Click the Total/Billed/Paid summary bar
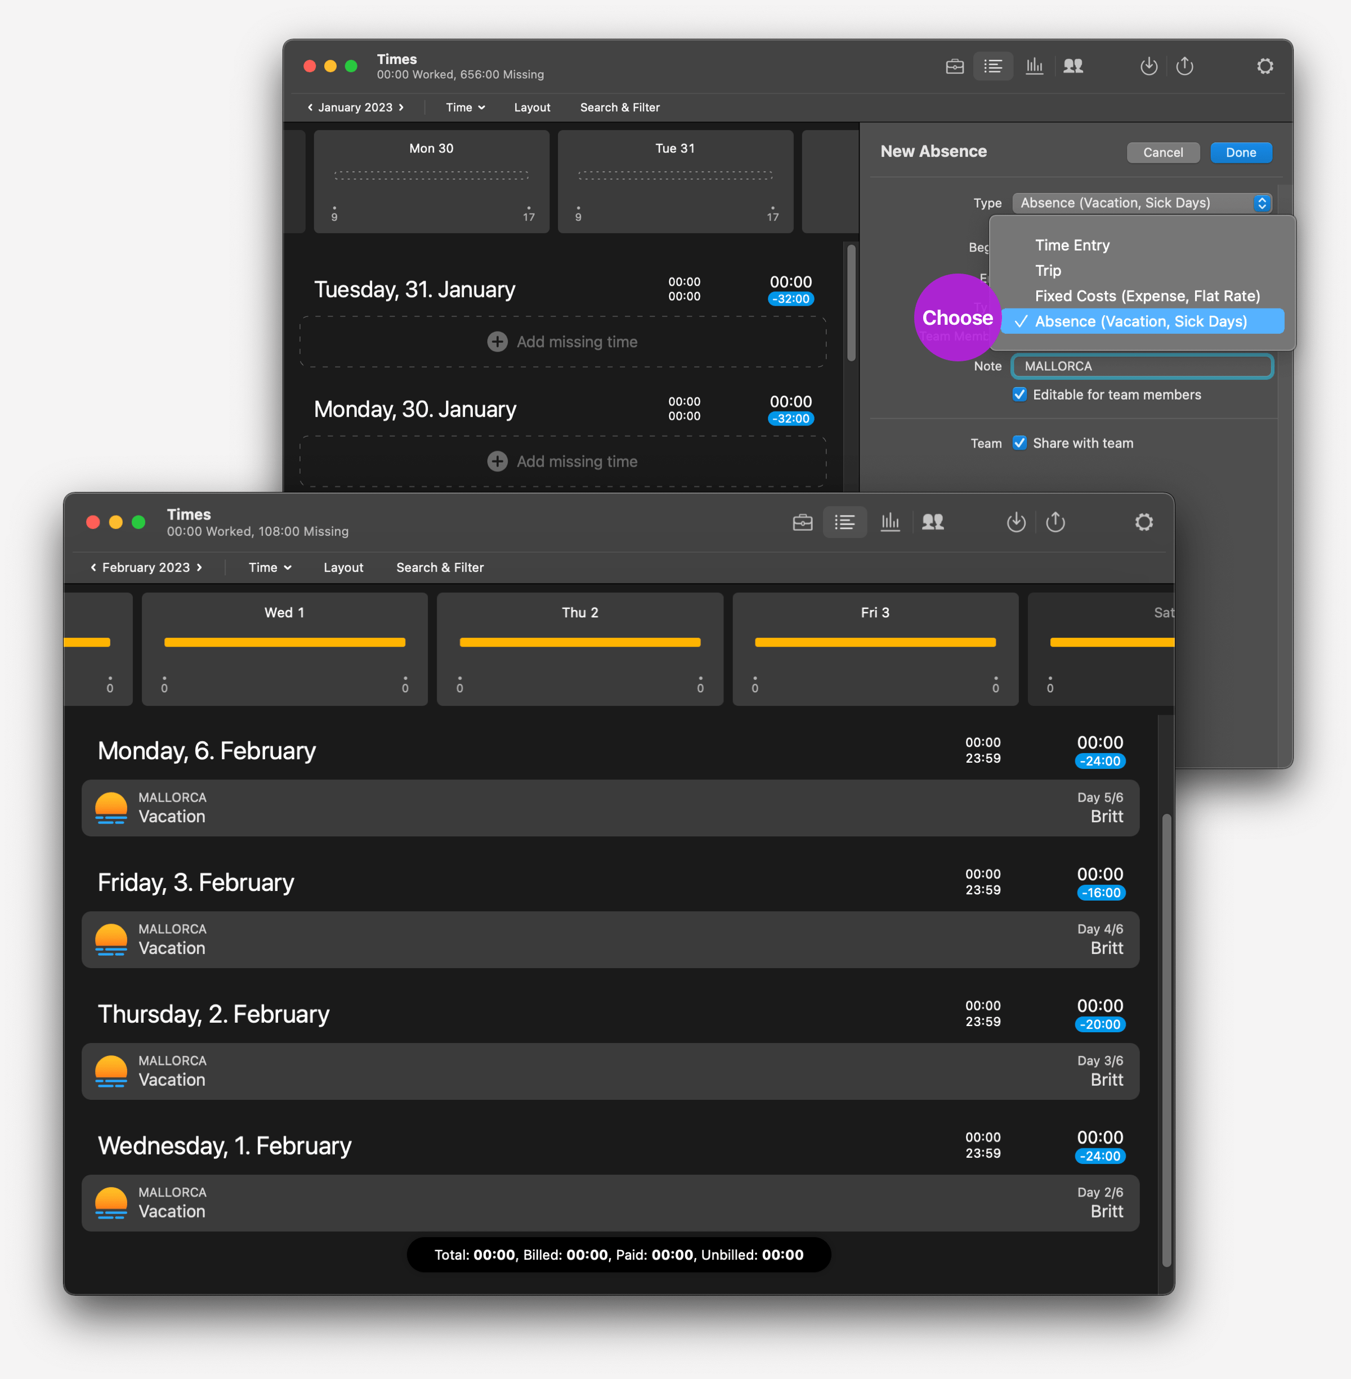Viewport: 1351px width, 1379px height. [619, 1255]
